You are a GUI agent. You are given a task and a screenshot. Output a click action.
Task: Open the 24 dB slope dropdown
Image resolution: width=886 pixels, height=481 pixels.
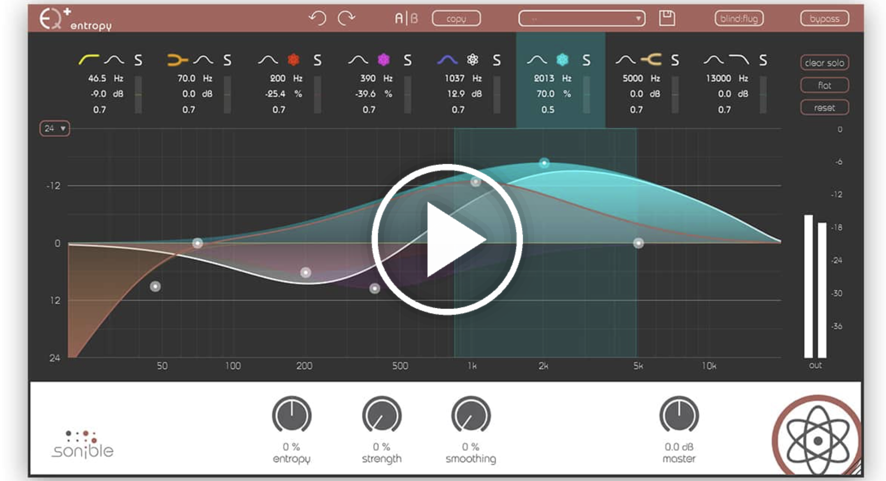click(x=55, y=128)
